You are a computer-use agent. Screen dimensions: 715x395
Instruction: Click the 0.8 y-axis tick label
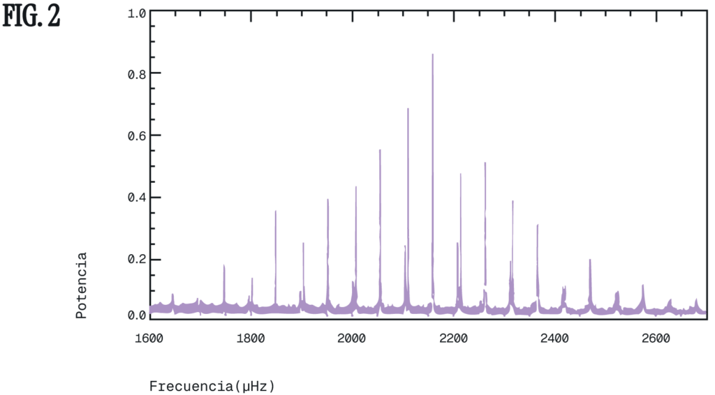point(137,73)
